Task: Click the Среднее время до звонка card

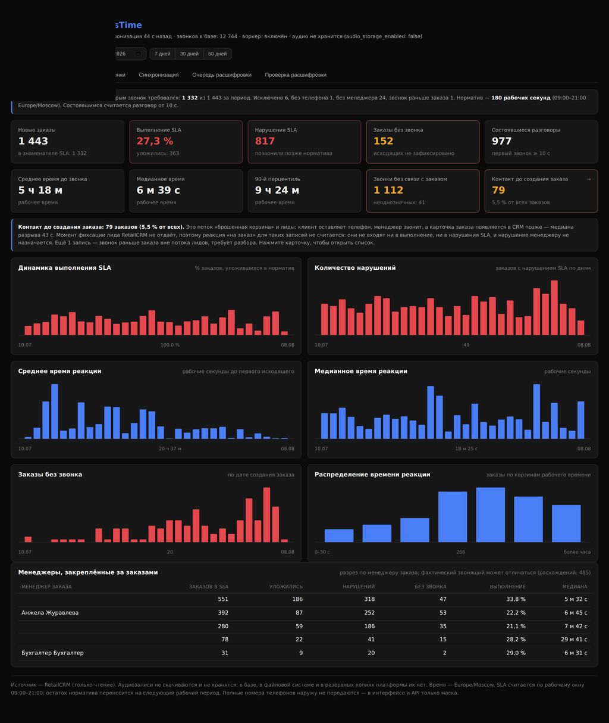Action: (68, 191)
